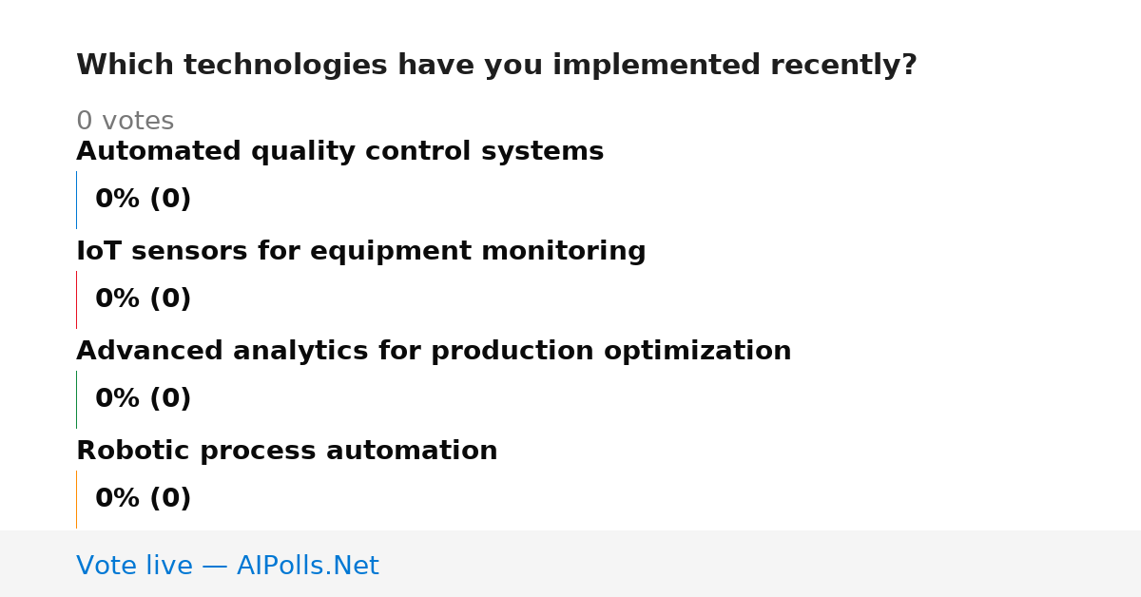Click the green result bar for Advanced analytics

click(x=76, y=399)
